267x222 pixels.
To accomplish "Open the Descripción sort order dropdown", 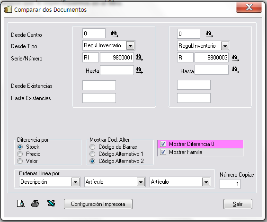I will [75, 182].
